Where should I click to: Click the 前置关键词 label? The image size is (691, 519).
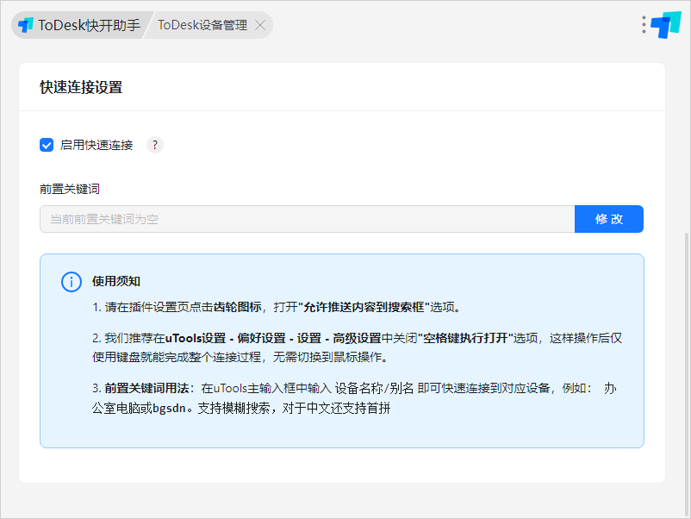(70, 189)
